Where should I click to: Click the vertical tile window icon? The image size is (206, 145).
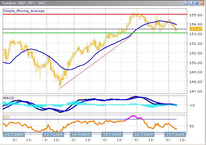[x=186, y=3]
